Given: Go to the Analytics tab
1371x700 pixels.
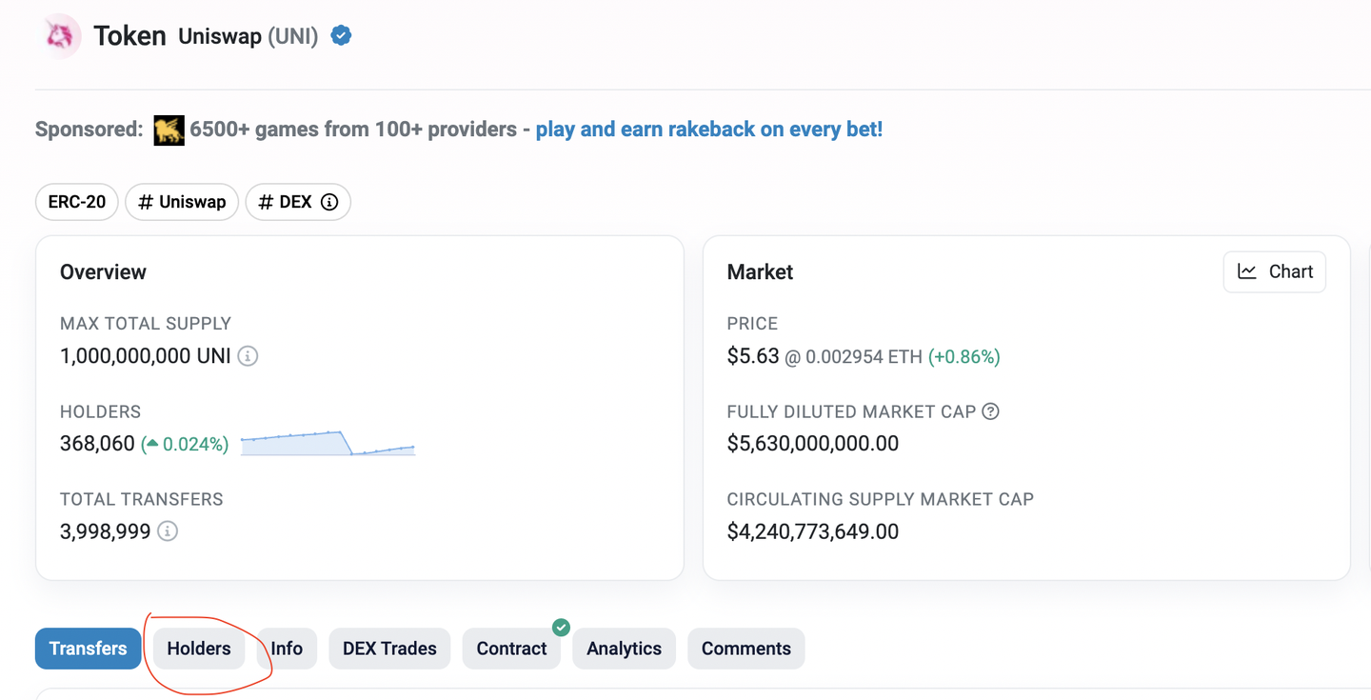Looking at the screenshot, I should (624, 649).
